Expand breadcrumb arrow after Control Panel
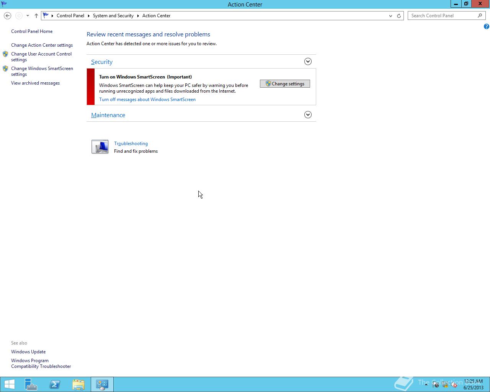490x392 pixels. click(88, 16)
